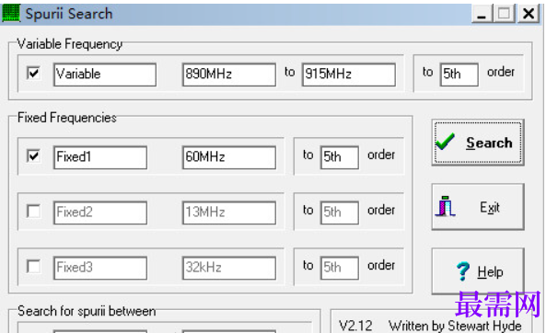558x333 pixels.
Task: Click the 5th order field in Fixed1 row
Action: click(x=340, y=157)
